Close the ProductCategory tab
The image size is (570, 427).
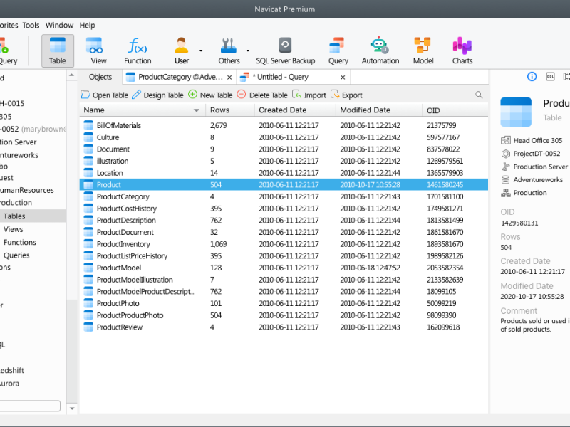[229, 78]
